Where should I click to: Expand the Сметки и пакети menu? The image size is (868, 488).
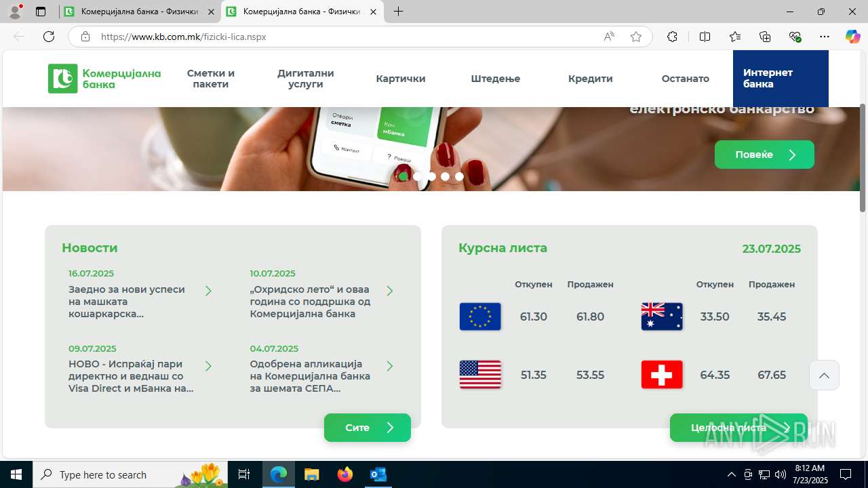point(211,79)
